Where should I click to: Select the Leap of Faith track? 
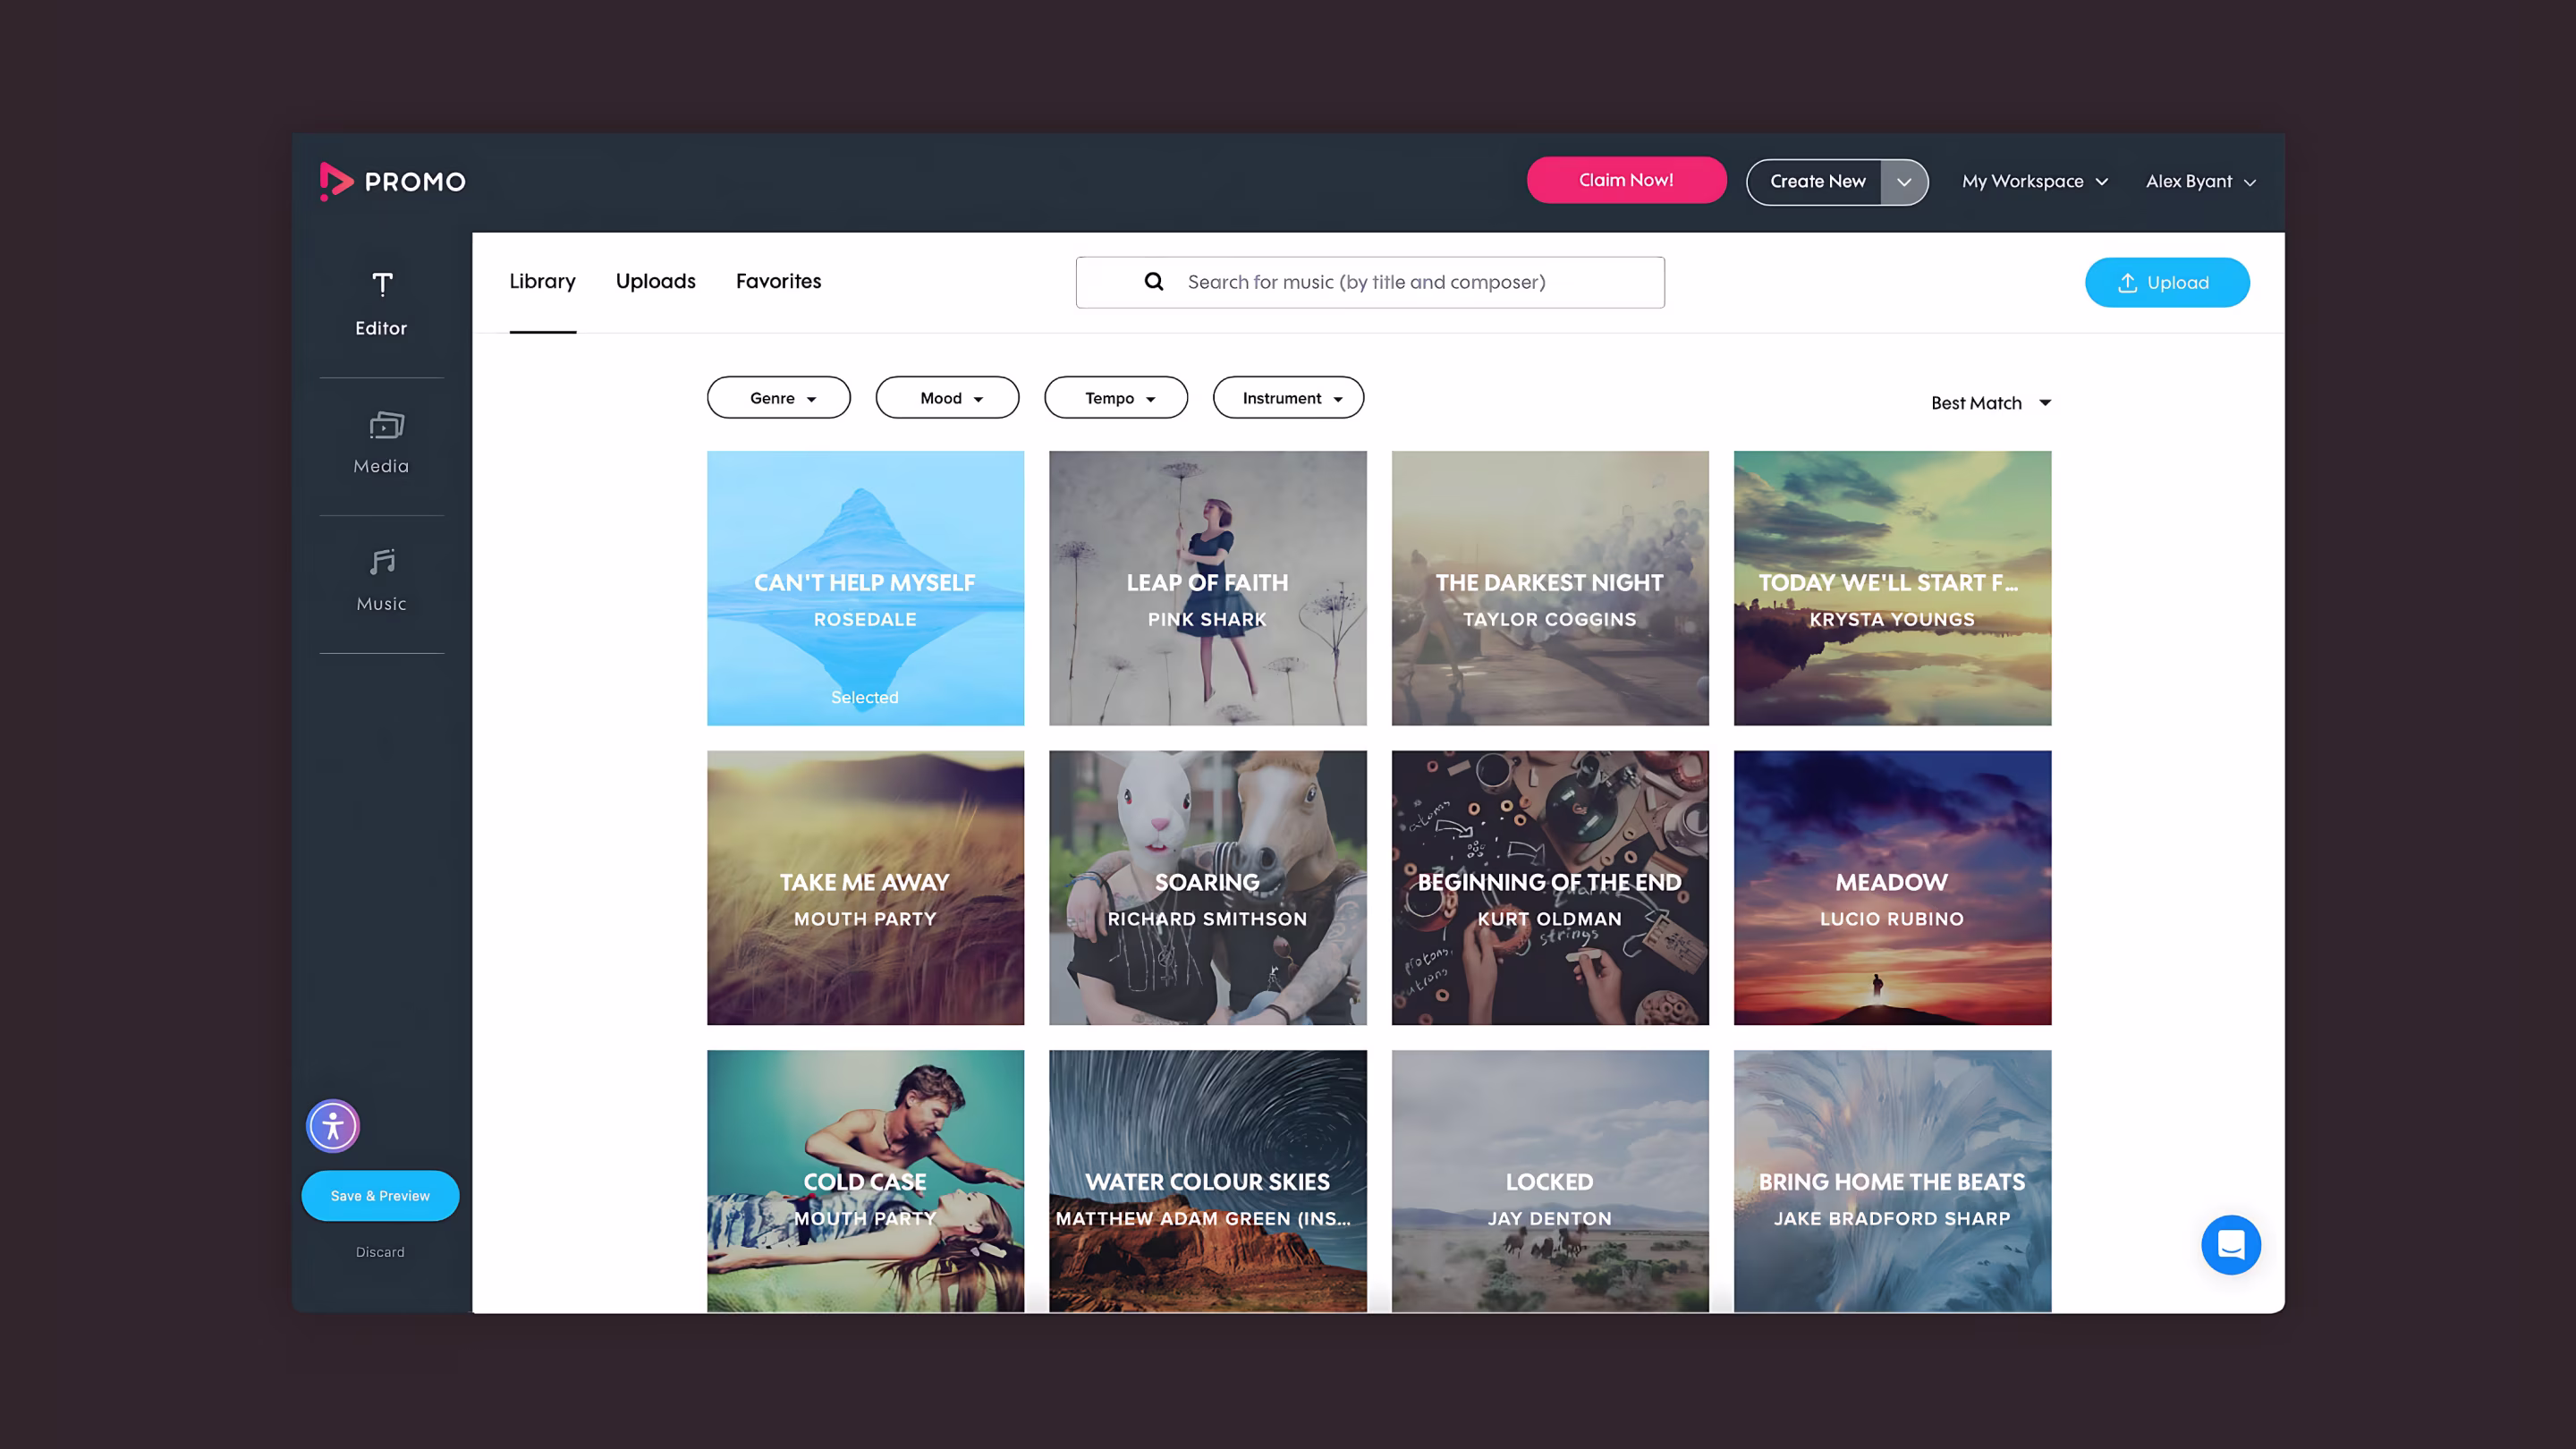point(1207,588)
